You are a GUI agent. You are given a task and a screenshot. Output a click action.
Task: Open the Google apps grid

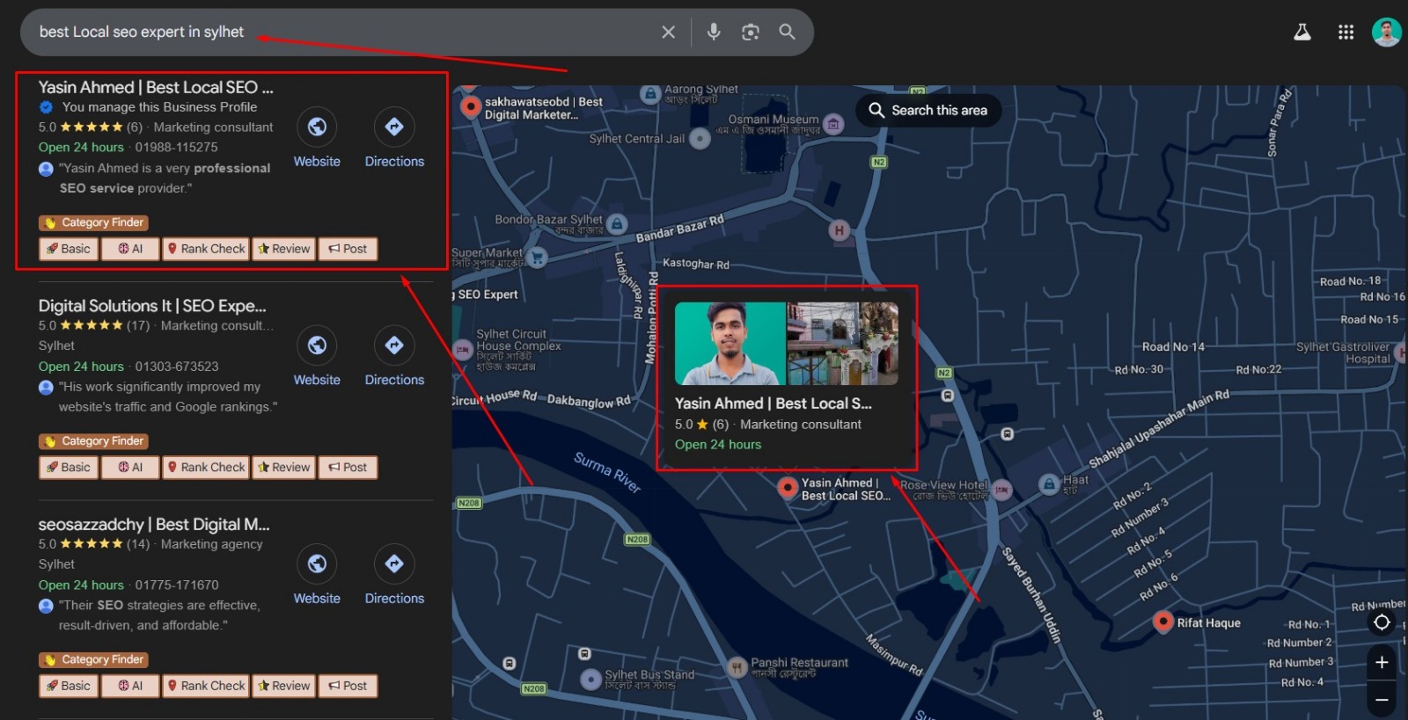tap(1346, 33)
